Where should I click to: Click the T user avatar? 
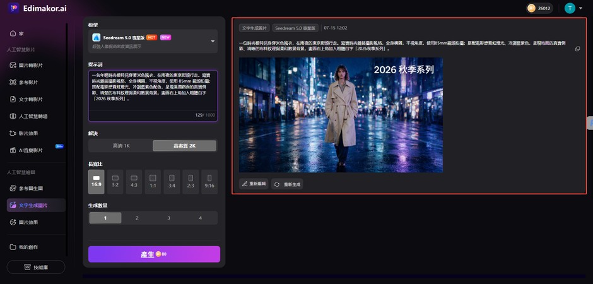[570, 8]
